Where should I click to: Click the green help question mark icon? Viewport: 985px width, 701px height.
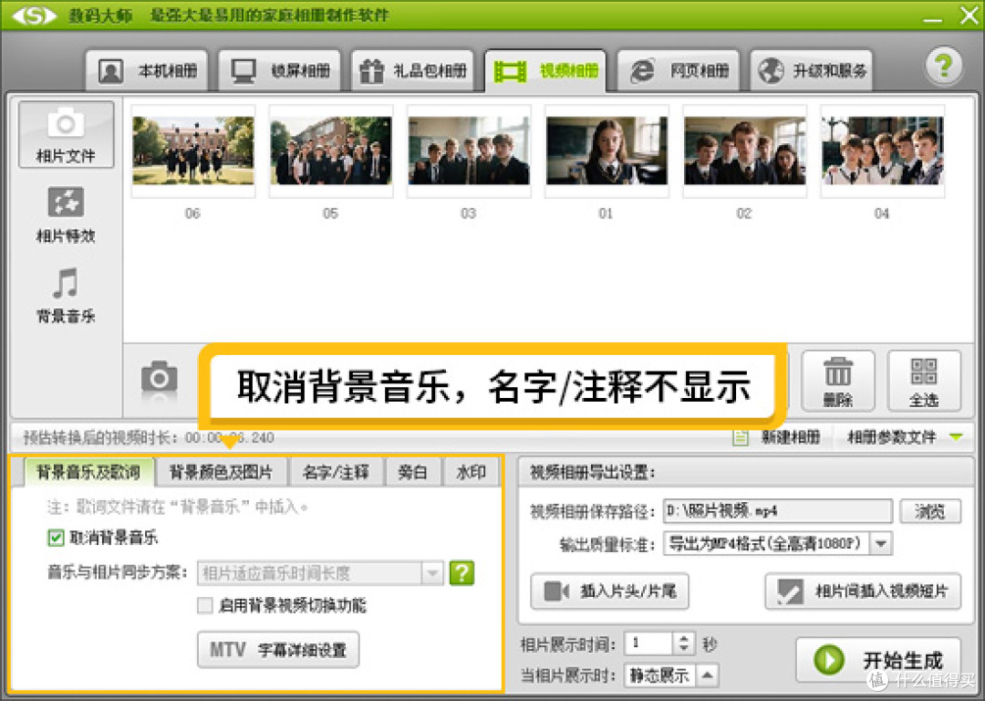(944, 66)
